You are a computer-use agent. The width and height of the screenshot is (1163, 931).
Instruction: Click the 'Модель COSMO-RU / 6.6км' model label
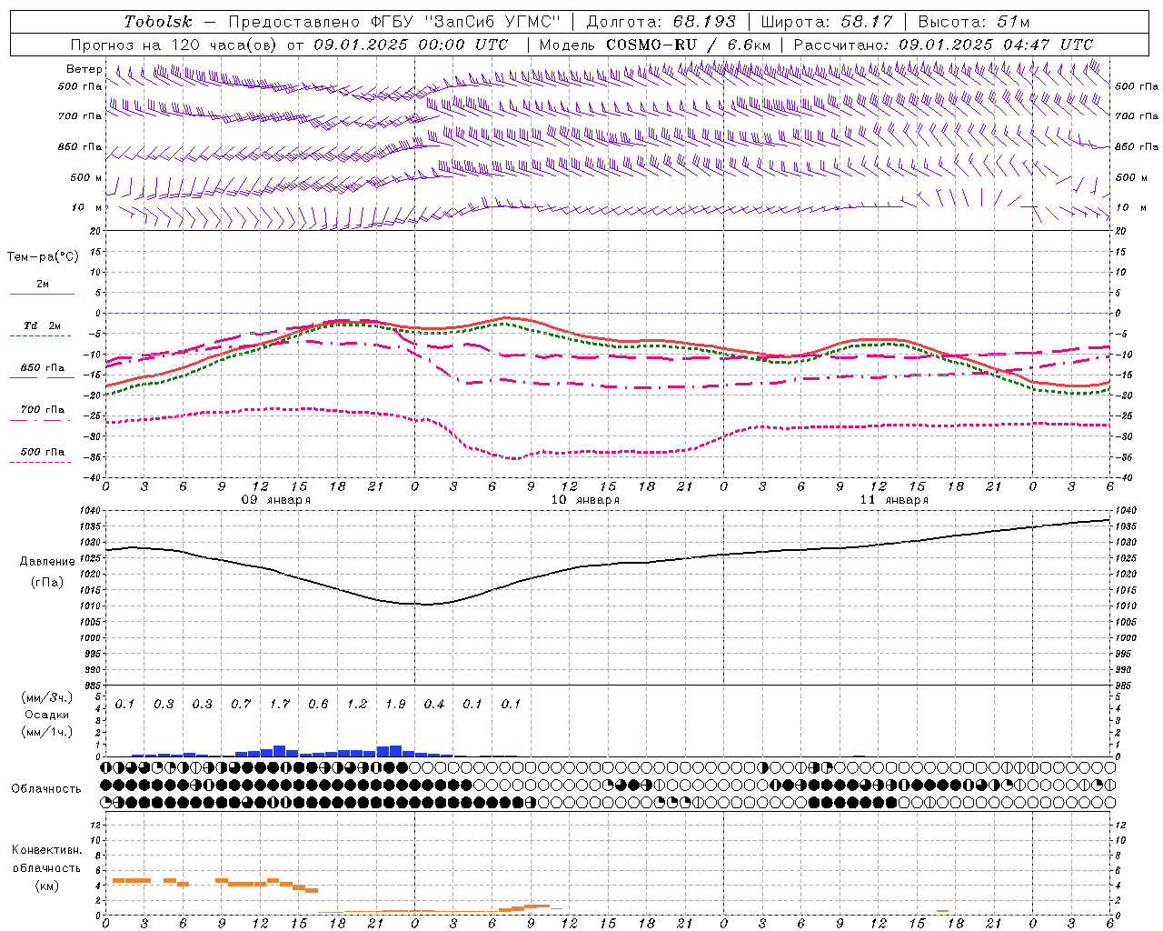click(655, 45)
